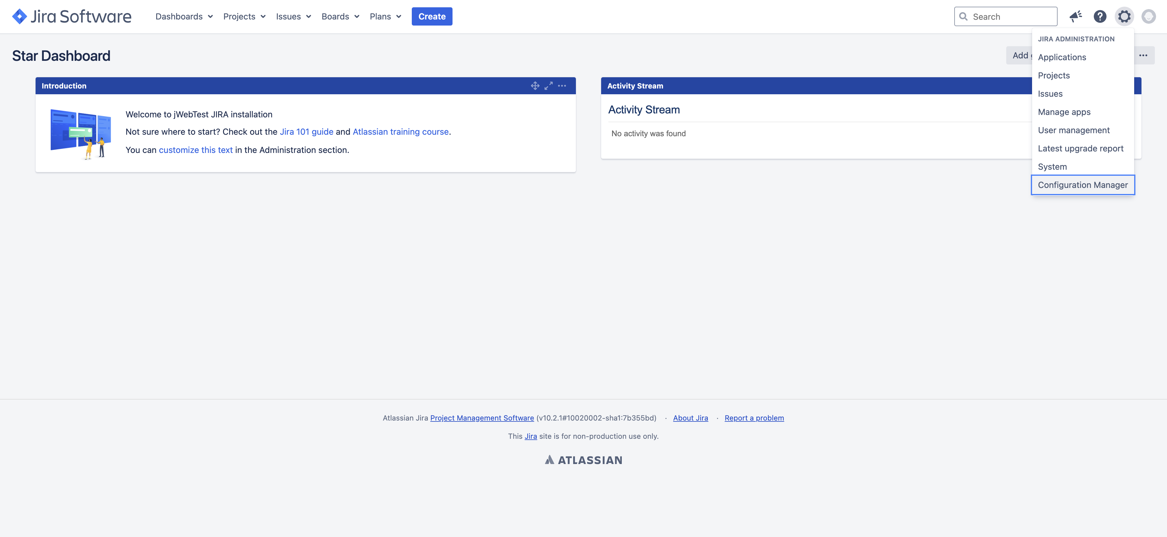Open the Introduction gadget options menu
This screenshot has width=1167, height=537.
(562, 86)
